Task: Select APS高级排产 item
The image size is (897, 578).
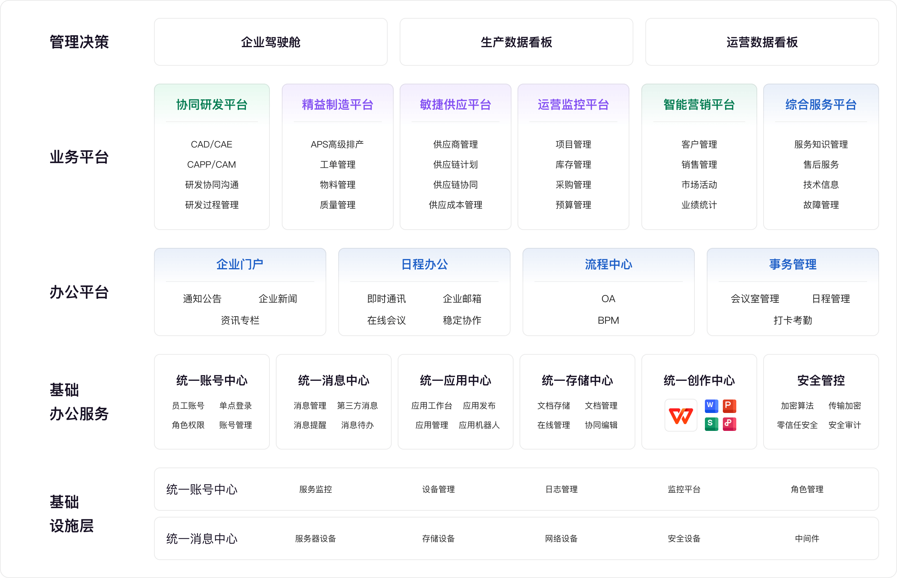Action: pyautogui.click(x=337, y=144)
